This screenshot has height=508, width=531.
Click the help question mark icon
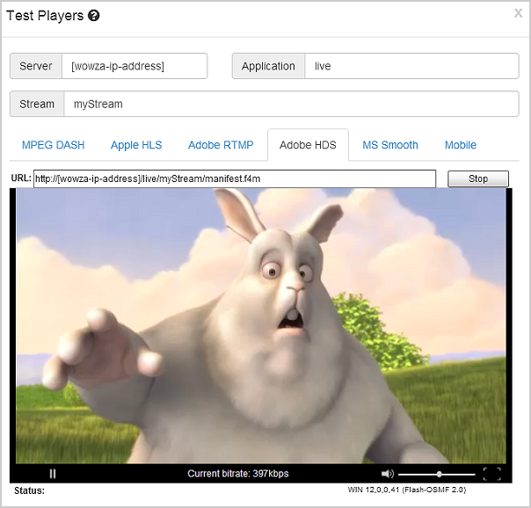coord(94,16)
